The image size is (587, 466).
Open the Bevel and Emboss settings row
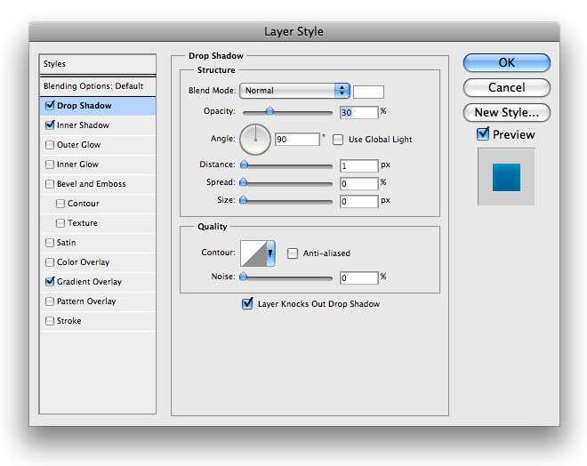coord(98,184)
